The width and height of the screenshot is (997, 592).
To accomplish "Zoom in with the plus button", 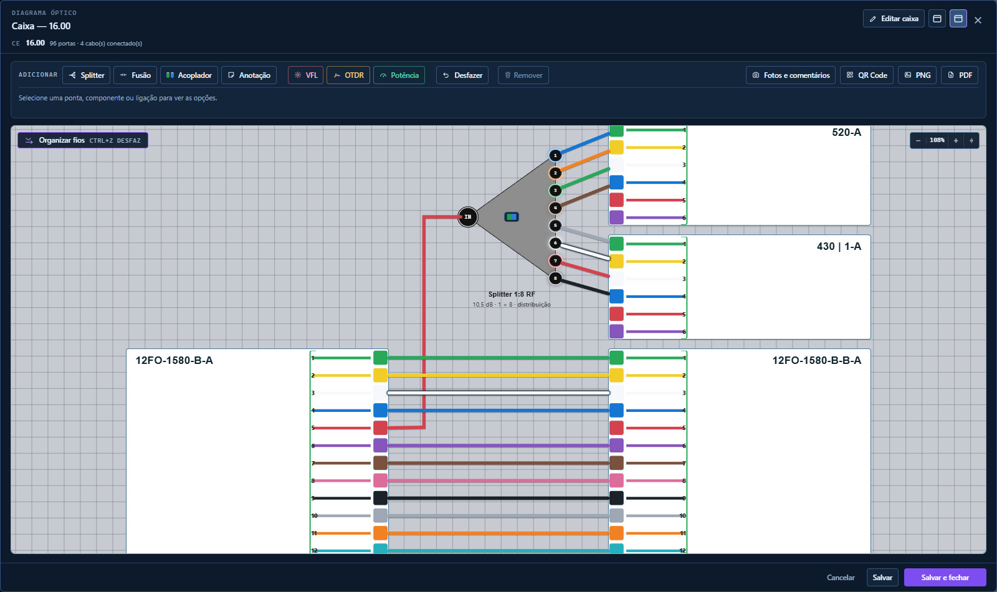I will tap(956, 141).
